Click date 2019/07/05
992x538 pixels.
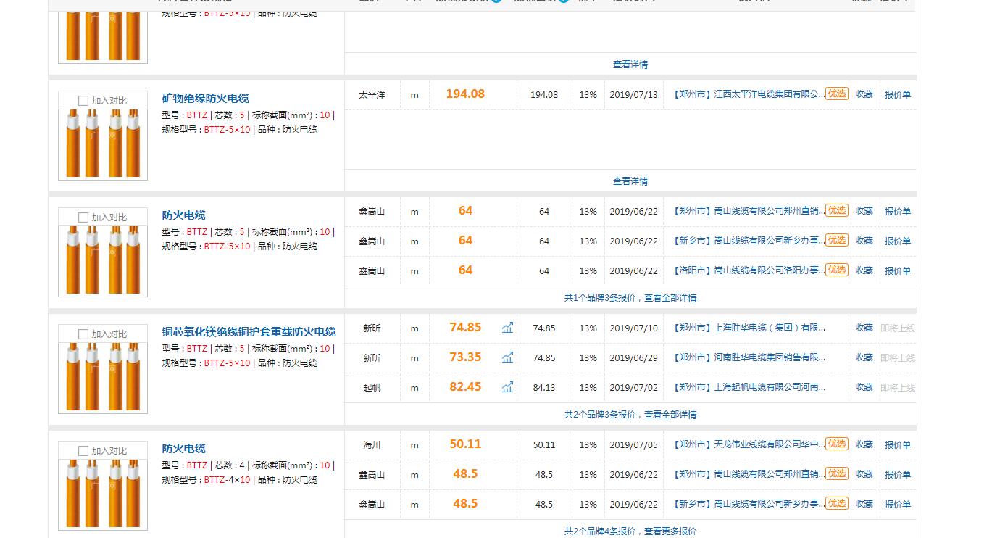(633, 444)
